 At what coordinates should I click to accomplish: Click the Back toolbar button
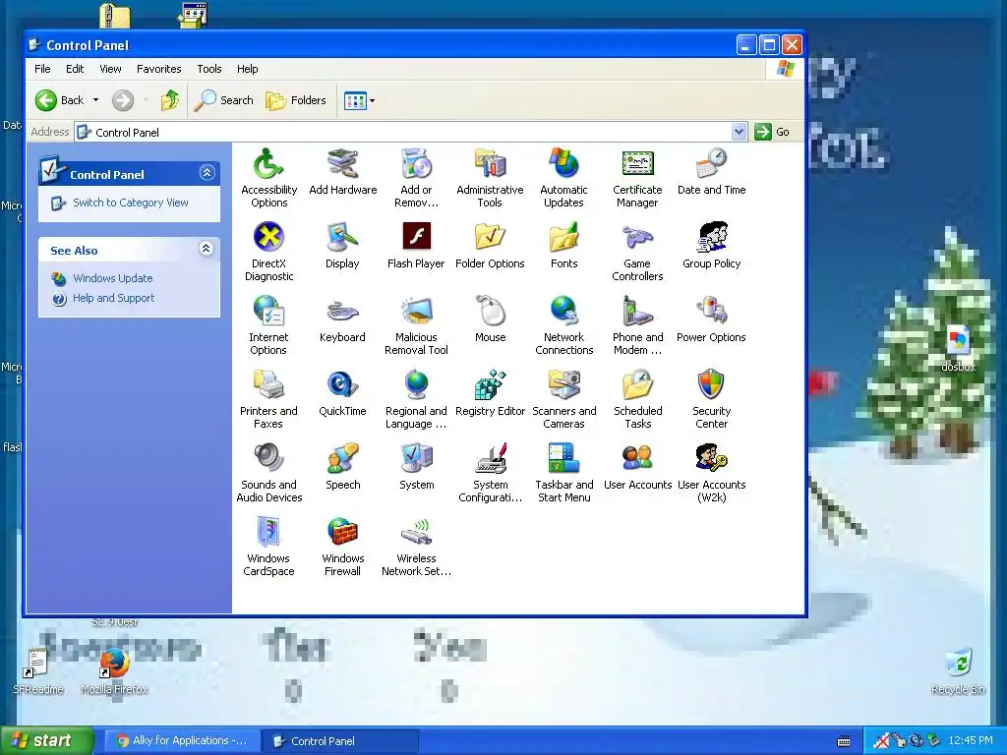coord(60,100)
